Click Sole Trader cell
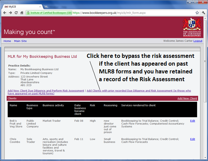Viewport: 208px width, 161px height. 30,140
